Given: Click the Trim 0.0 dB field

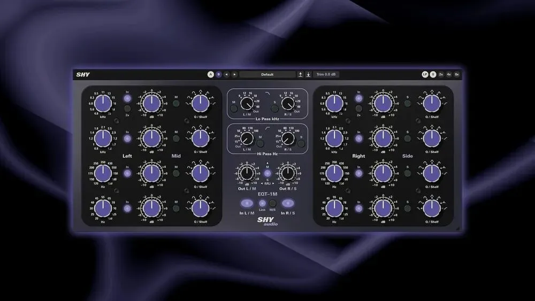Looking at the screenshot, I should (x=326, y=74).
